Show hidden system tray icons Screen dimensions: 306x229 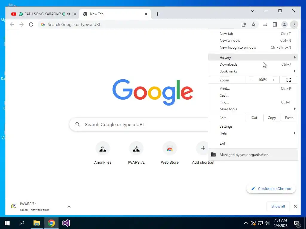tap(246, 223)
